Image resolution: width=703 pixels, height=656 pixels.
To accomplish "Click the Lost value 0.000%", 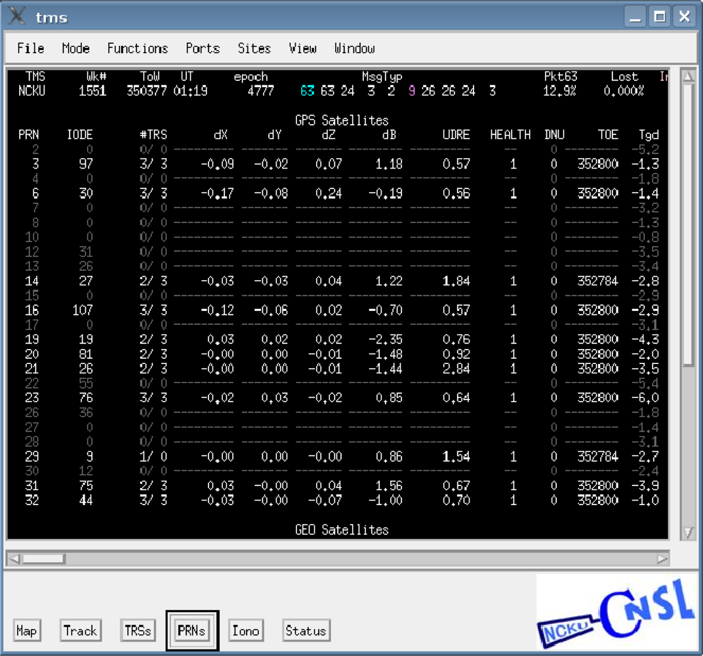I will pyautogui.click(x=624, y=91).
